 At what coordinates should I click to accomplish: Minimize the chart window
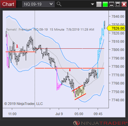coord(112,4)
